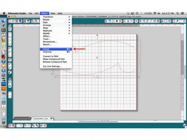
Task: Select Rhinestones... menu entry
Action: point(56,42)
